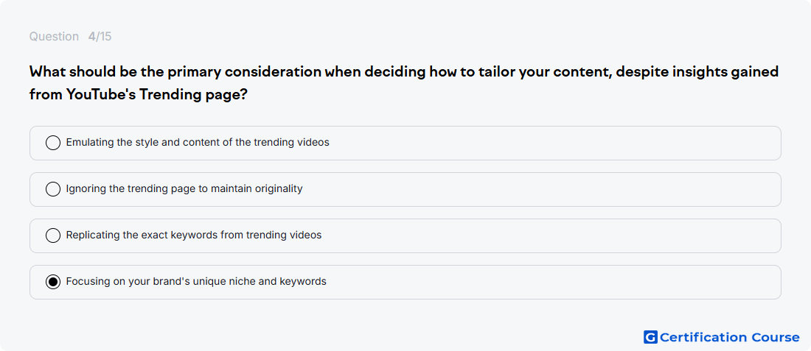Click the answer text Replicating the exact keywords
The height and width of the screenshot is (351, 811).
click(193, 235)
